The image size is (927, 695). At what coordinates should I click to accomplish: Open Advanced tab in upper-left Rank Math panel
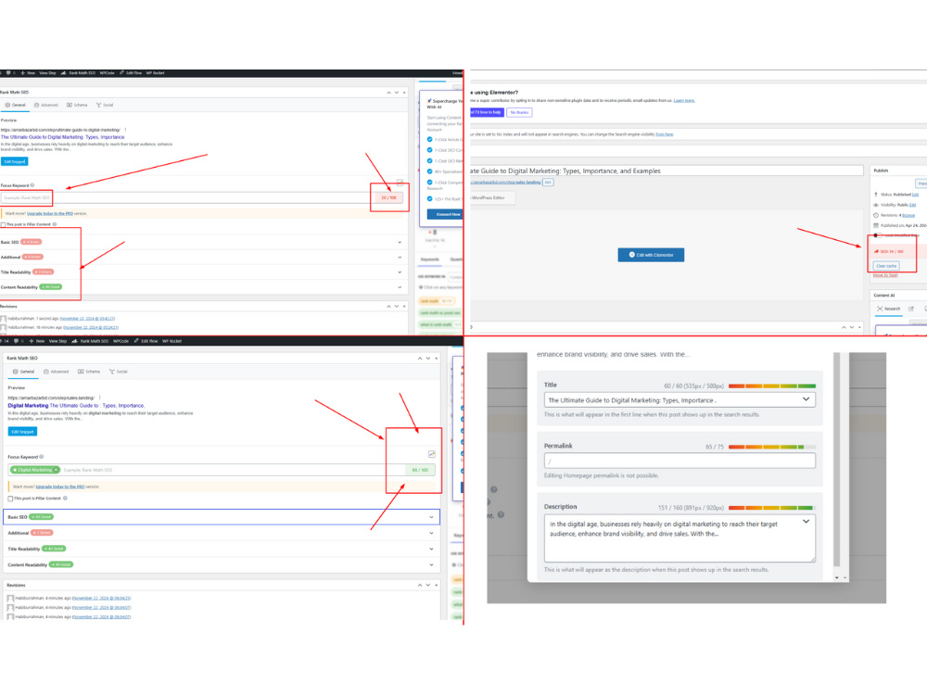[46, 106]
